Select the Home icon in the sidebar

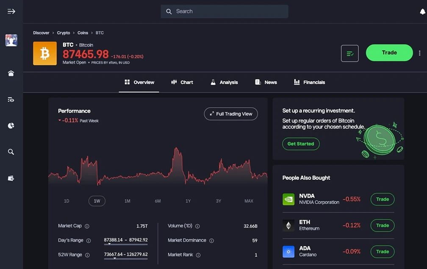pos(11,73)
